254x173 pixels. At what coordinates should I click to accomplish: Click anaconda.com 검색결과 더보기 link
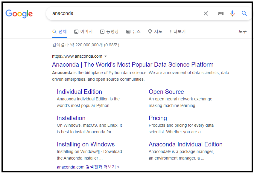click(x=88, y=167)
